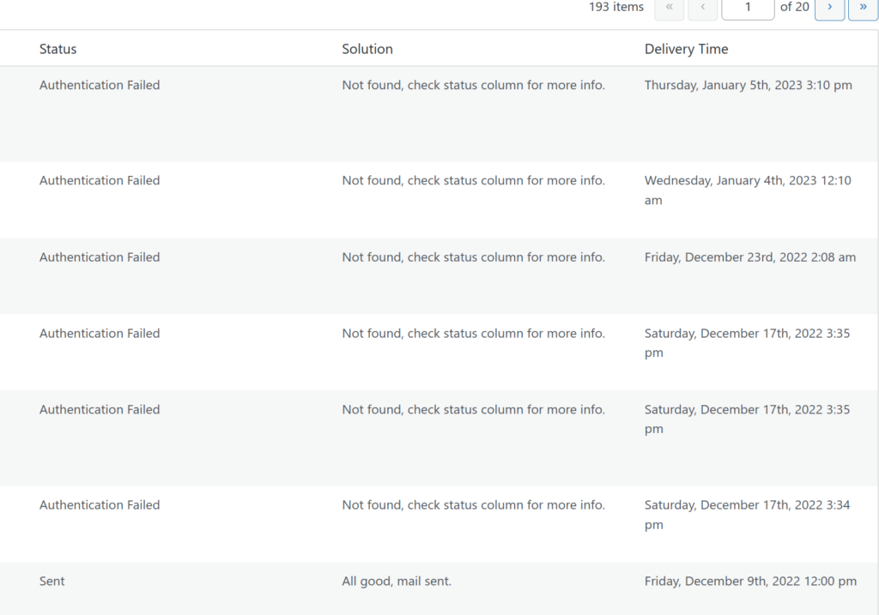Click the '193 items' count text
Viewport: 879px width, 615px height.
tap(616, 7)
